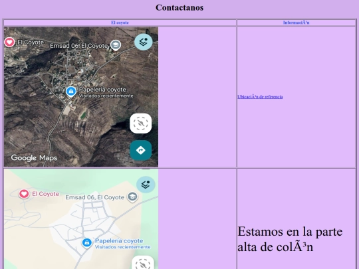Click the compass location icon on street map
The height and width of the screenshot is (269, 359).
[x=143, y=263]
